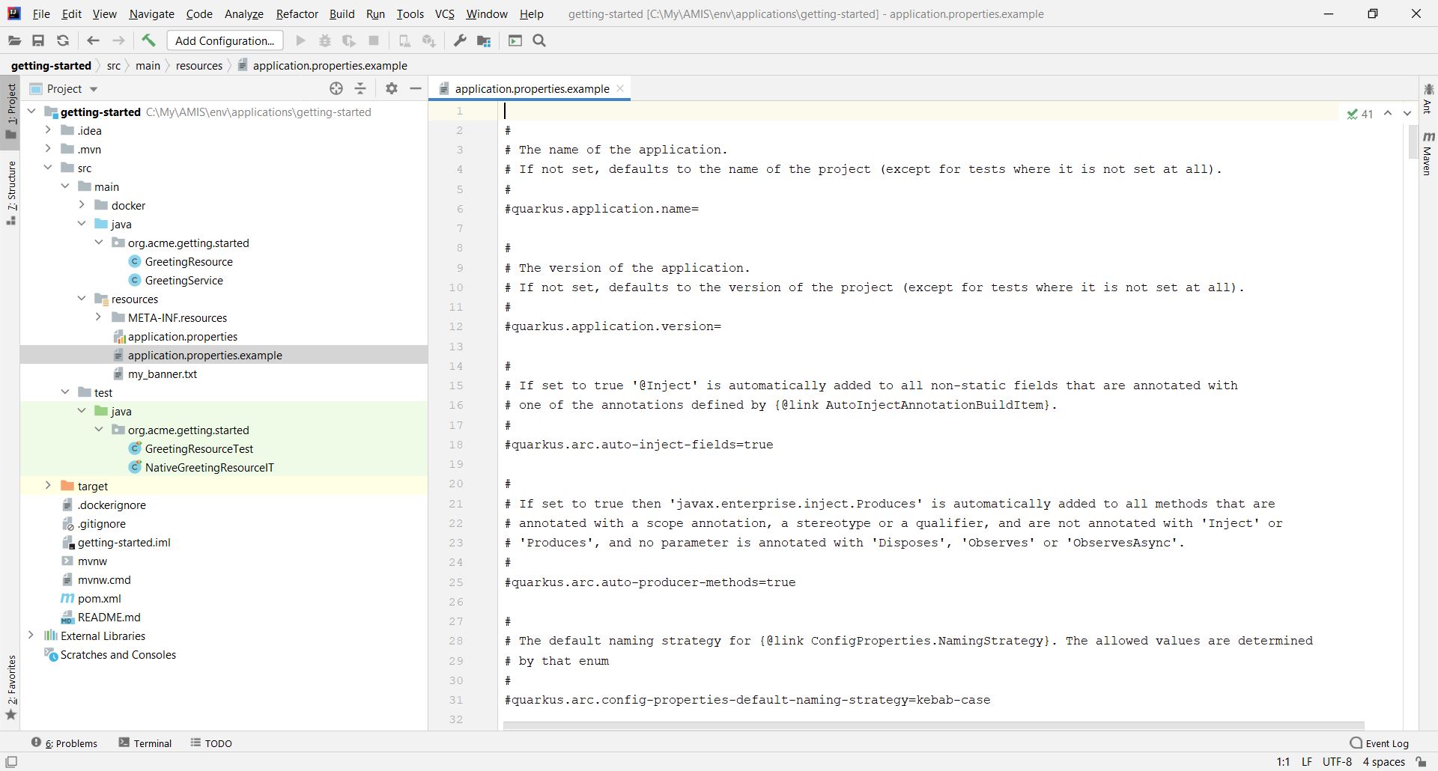Click the Save All toolbar icon

click(38, 41)
